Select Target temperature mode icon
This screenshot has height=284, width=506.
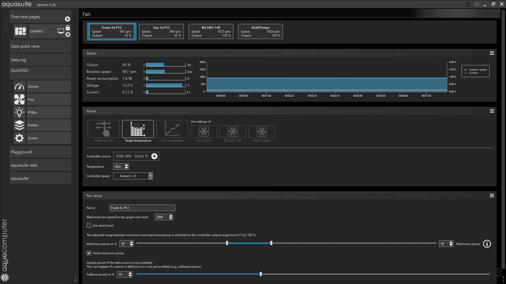tap(138, 129)
